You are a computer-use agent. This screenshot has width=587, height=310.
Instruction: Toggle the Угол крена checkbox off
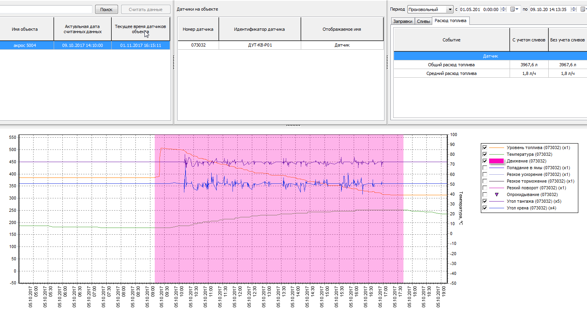(485, 208)
